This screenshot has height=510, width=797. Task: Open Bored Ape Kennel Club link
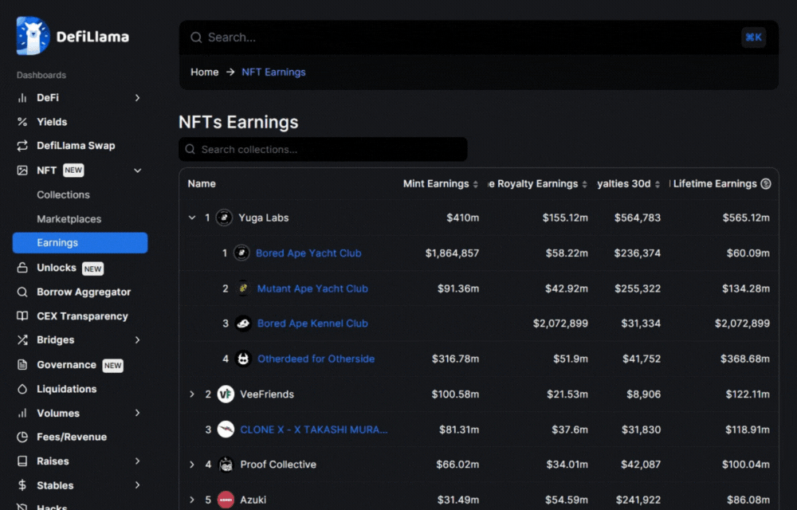pyautogui.click(x=312, y=324)
